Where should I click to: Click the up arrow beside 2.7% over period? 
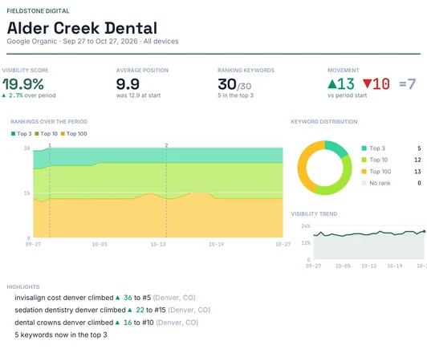click(4, 95)
